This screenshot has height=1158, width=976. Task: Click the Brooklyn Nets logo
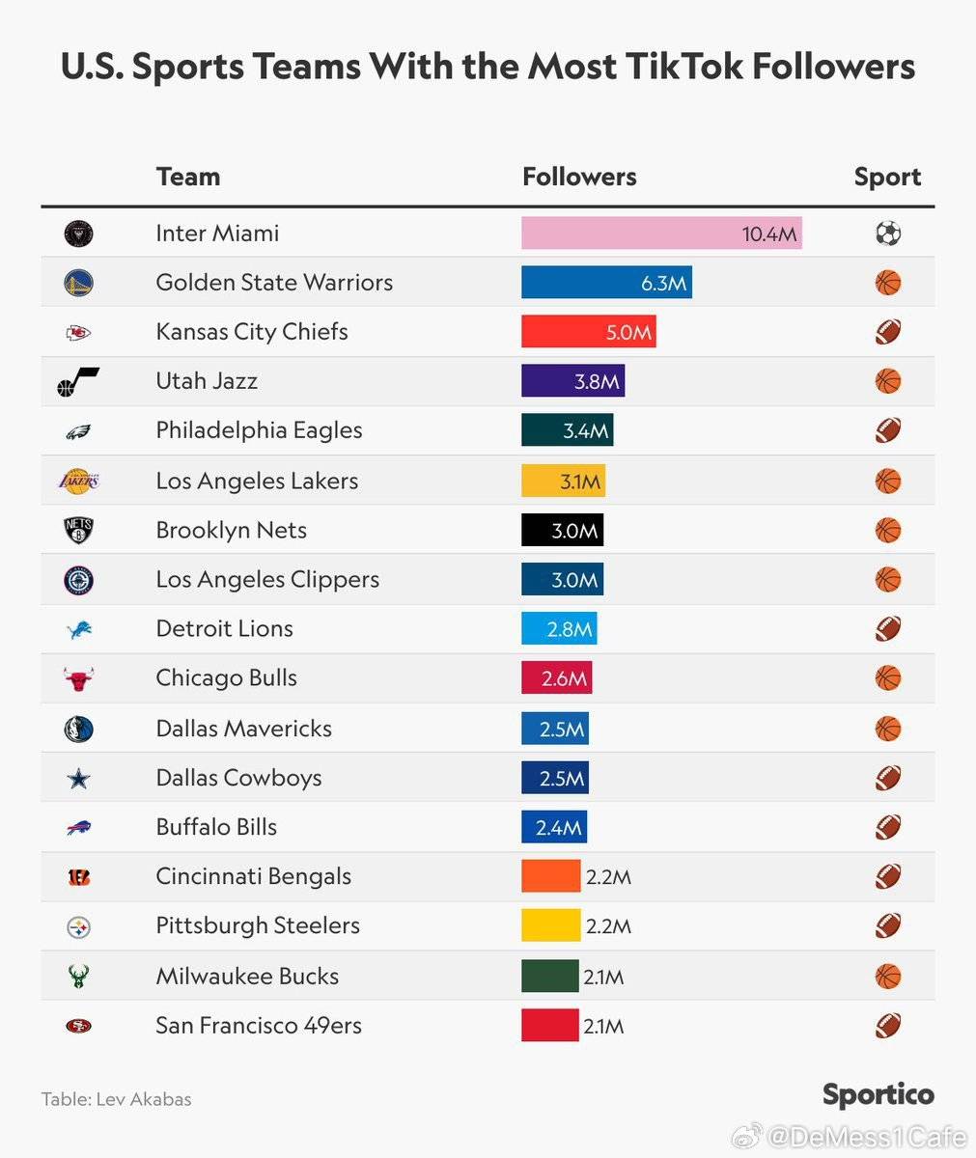point(78,531)
